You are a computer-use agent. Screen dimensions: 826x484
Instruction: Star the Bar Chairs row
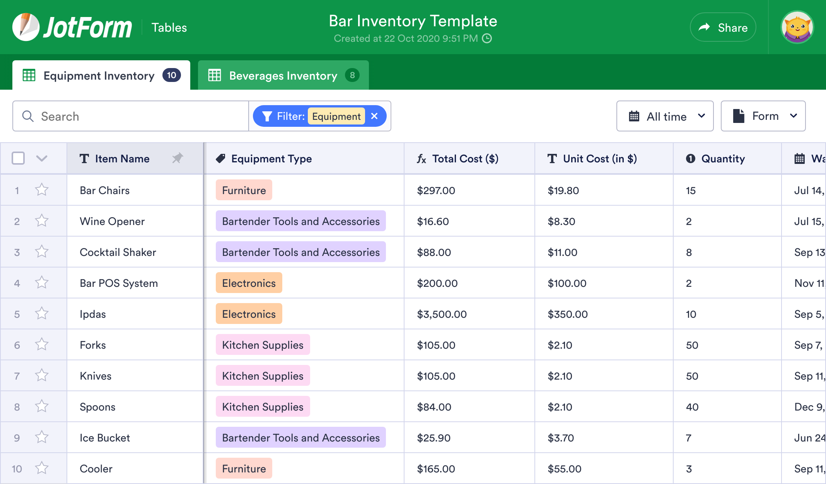[x=41, y=190]
